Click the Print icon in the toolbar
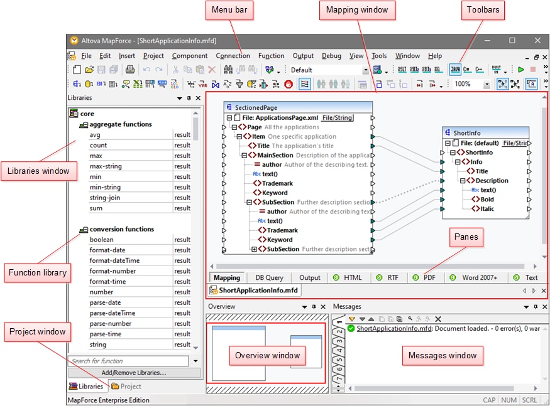550x406 pixels. (129, 70)
